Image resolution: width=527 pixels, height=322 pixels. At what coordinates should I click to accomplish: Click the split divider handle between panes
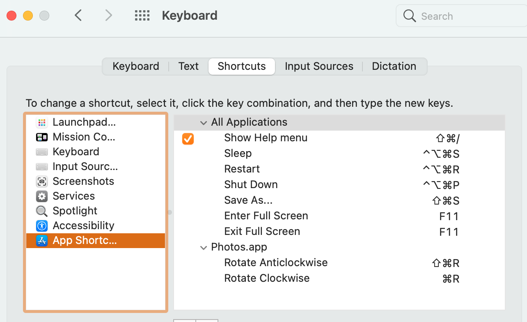(170, 212)
